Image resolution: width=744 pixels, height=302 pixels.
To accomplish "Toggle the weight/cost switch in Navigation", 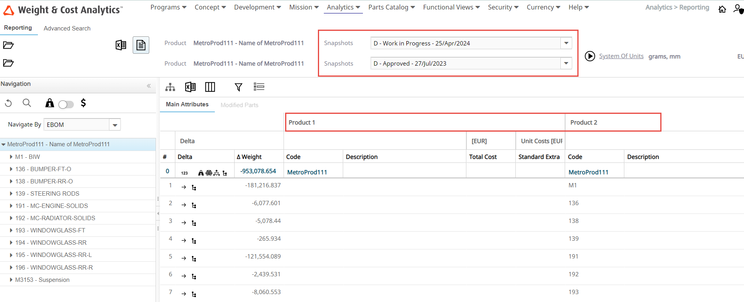I will click(x=66, y=104).
